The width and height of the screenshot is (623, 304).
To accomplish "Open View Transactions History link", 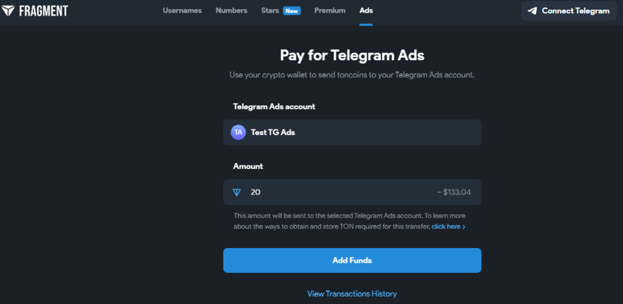I will click(x=352, y=294).
